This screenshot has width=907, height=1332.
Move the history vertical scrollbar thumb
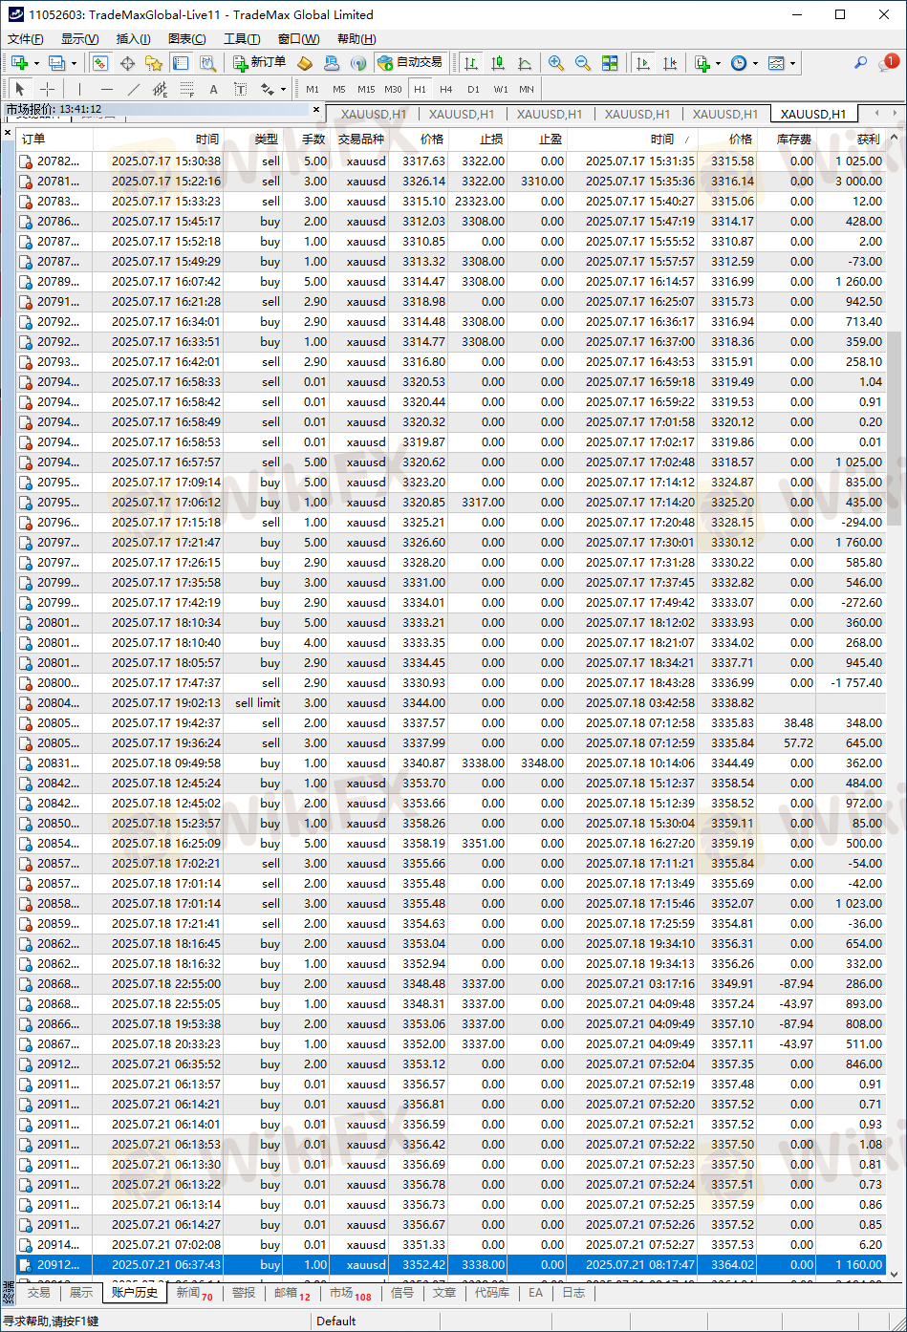894,428
